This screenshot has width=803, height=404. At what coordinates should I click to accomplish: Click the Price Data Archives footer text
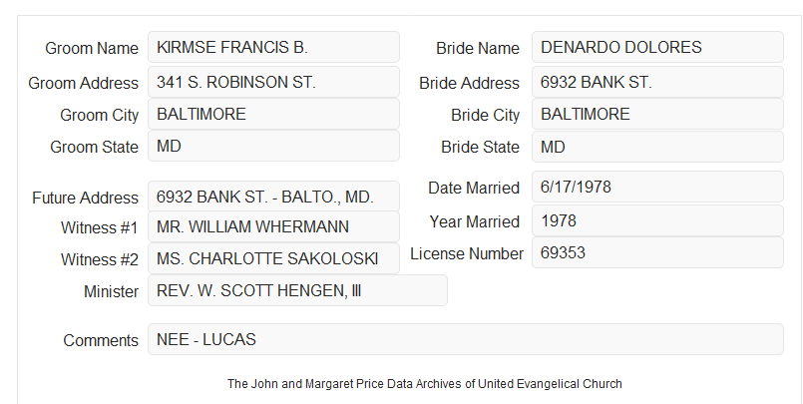click(425, 383)
